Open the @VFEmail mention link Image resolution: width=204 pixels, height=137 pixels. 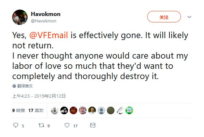click(x=49, y=35)
